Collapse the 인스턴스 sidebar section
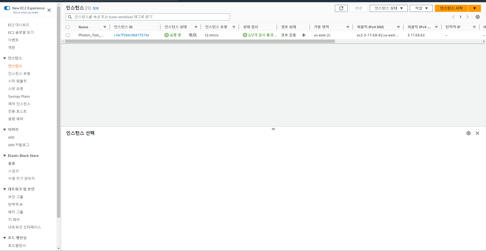Image resolution: width=486 pixels, height=251 pixels. pyautogui.click(x=5, y=58)
